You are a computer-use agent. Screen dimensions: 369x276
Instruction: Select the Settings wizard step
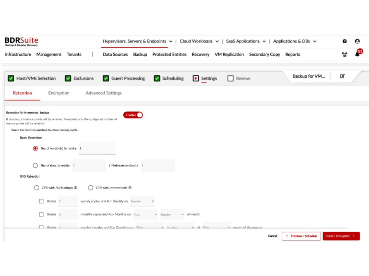(x=205, y=79)
